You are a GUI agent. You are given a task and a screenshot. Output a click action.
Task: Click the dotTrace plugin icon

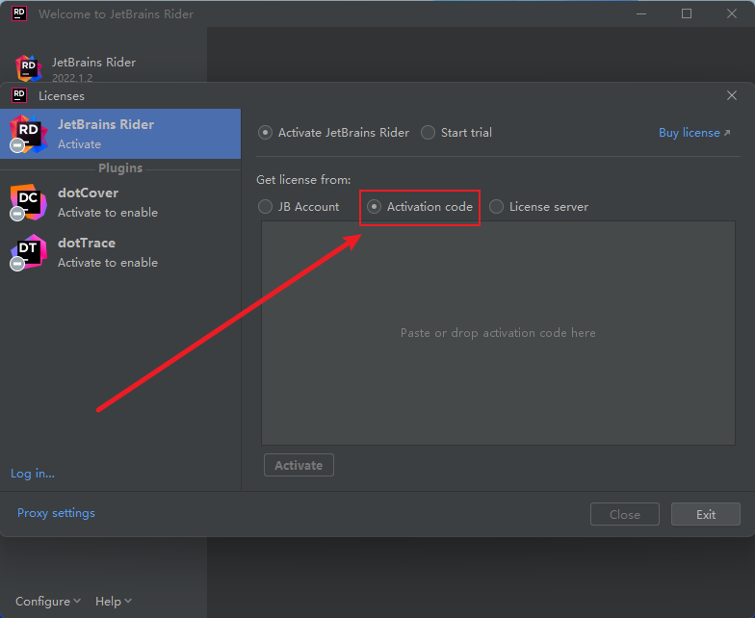point(29,252)
